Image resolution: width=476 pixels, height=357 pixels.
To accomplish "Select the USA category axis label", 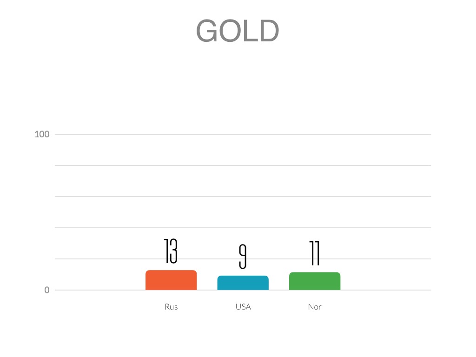I will tap(243, 307).
